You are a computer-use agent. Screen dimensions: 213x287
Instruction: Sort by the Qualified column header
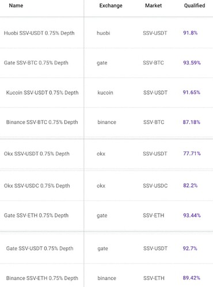pos(195,6)
